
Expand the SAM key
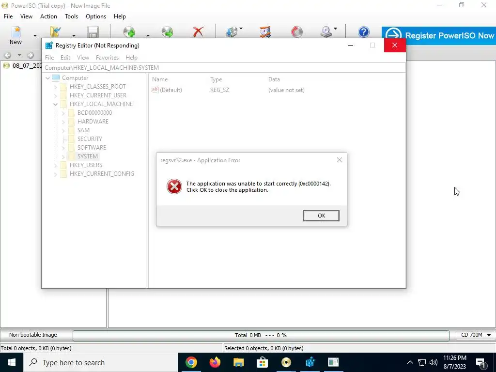63,130
